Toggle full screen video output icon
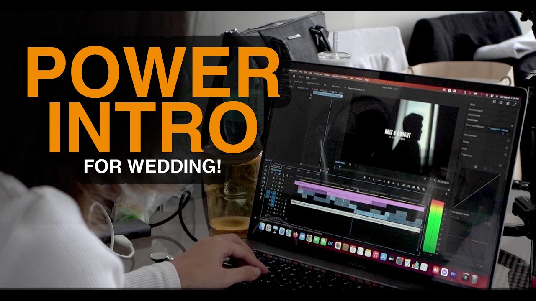Viewport: 536px width, 301px height. tap(515, 105)
